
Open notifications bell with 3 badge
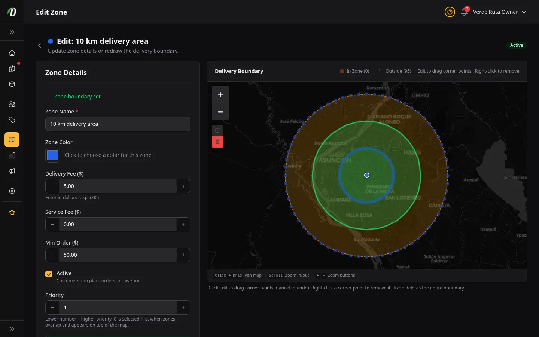click(x=465, y=12)
